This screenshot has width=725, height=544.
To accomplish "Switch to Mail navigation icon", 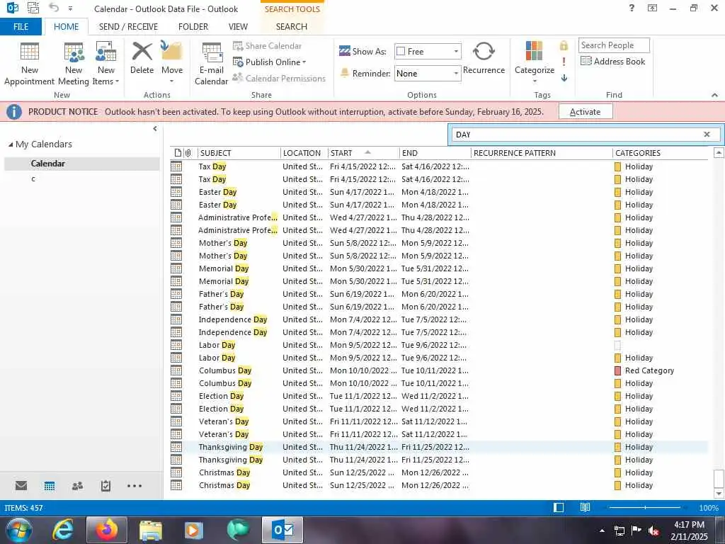I will [21, 486].
